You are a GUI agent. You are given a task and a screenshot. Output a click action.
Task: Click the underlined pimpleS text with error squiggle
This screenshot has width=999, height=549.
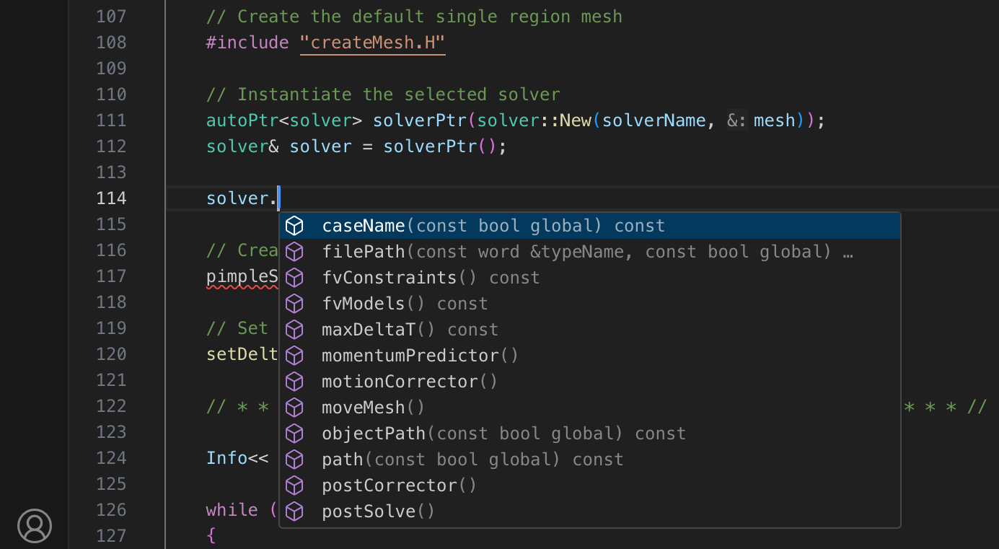tap(241, 276)
